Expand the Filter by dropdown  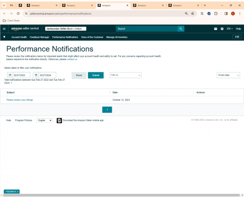125,75
